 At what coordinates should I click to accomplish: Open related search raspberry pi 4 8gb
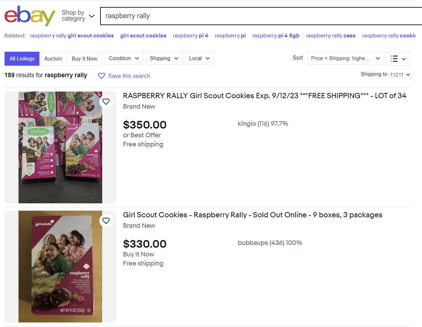tap(276, 36)
